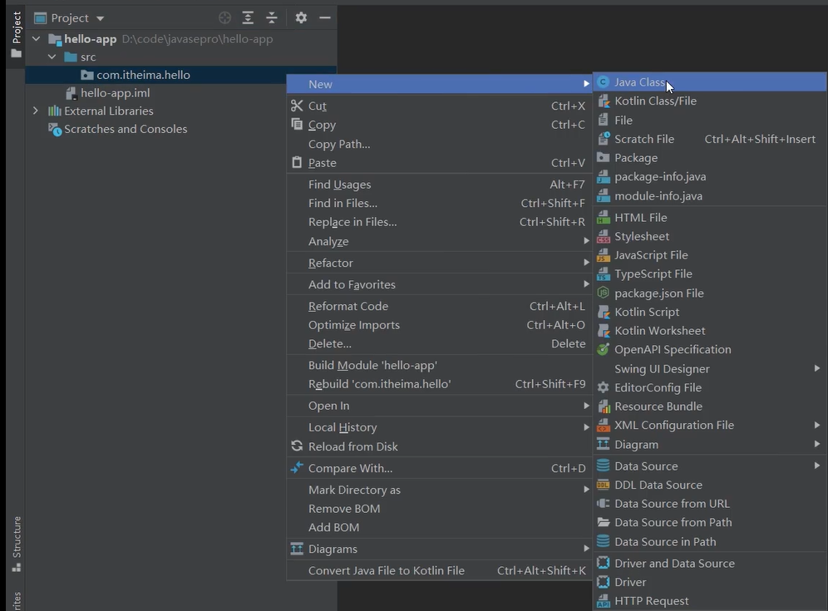Click the Driver icon
The width and height of the screenshot is (828, 611).
click(603, 582)
